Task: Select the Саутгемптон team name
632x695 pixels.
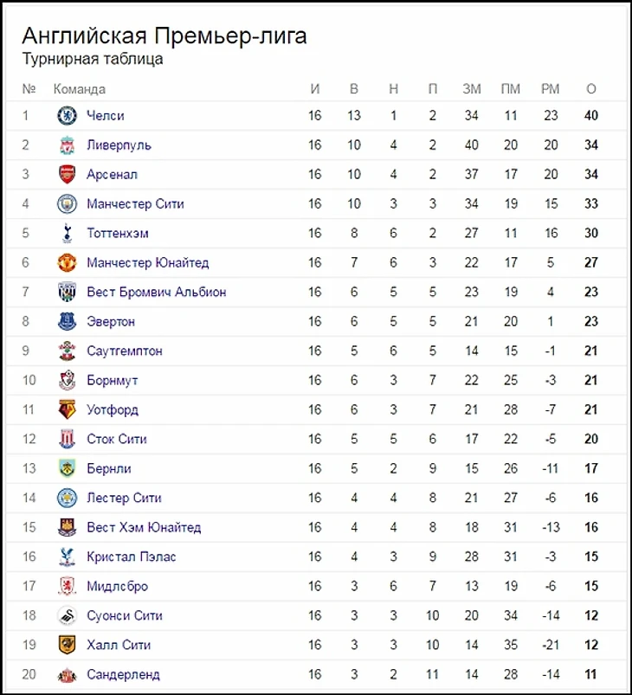Action: coord(124,351)
